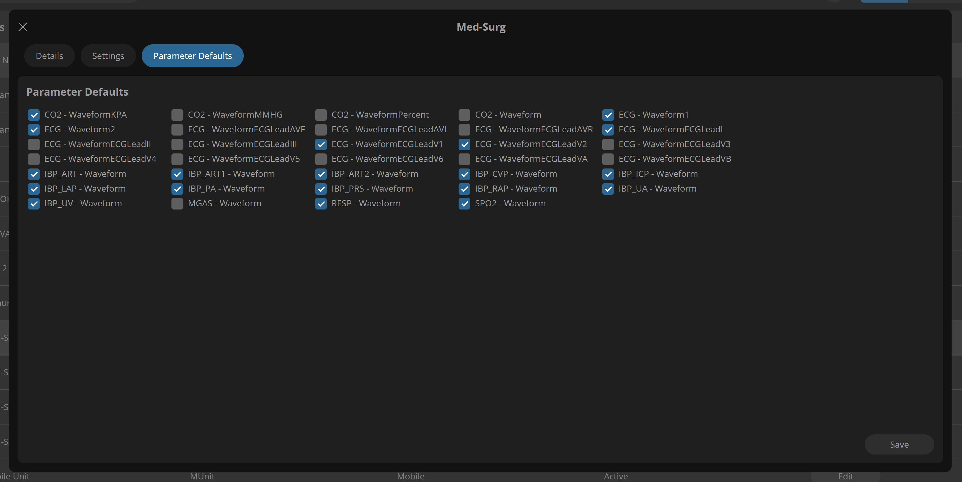Enable ECG - WaveformECGLeadII
The height and width of the screenshot is (482, 962).
[x=34, y=144]
